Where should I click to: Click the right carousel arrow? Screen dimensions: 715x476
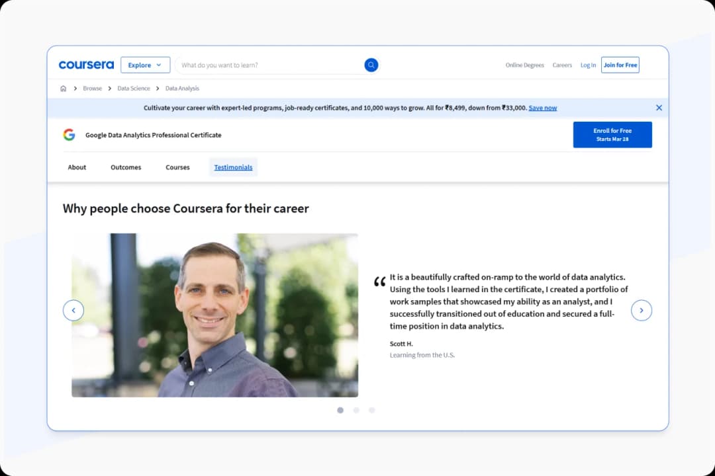[642, 310]
